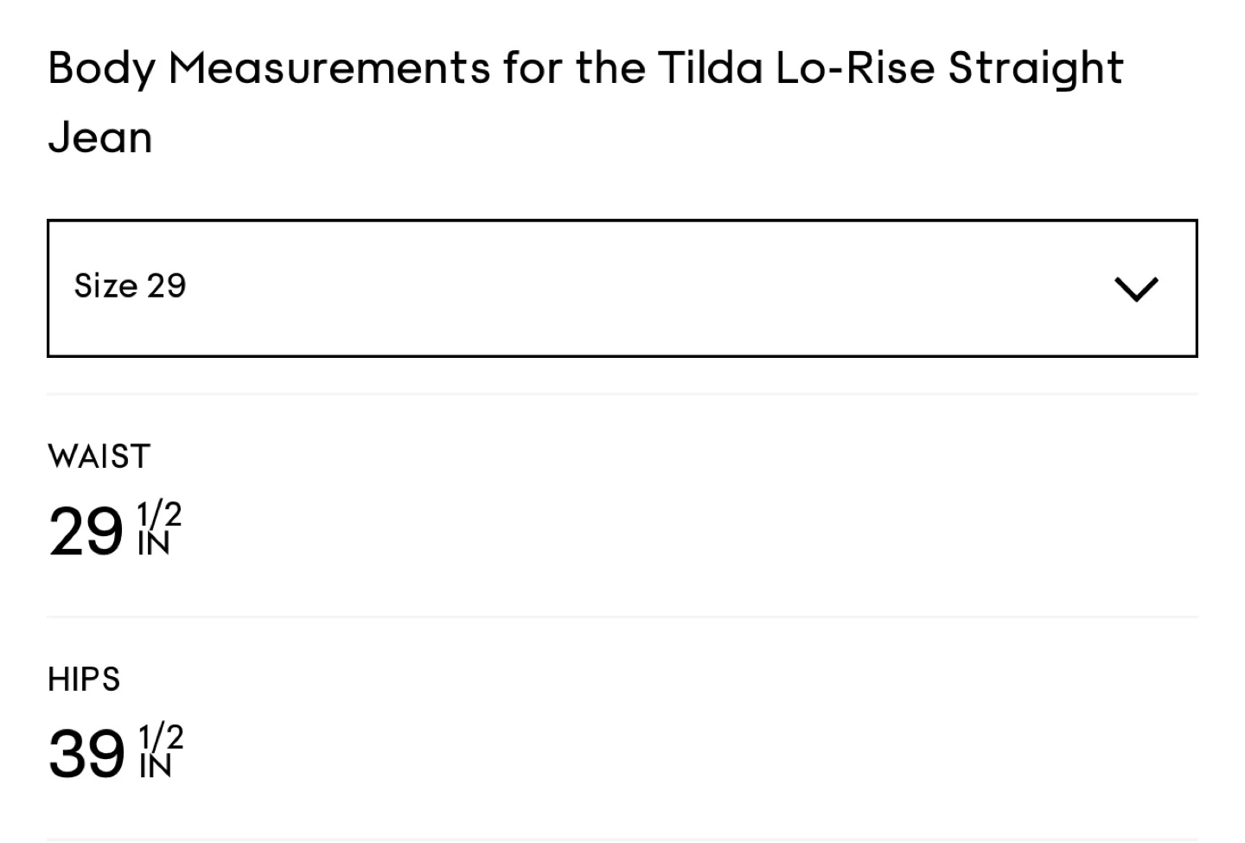The image size is (1245, 843).
Task: Click the "Size 29" text label
Action: point(131,286)
